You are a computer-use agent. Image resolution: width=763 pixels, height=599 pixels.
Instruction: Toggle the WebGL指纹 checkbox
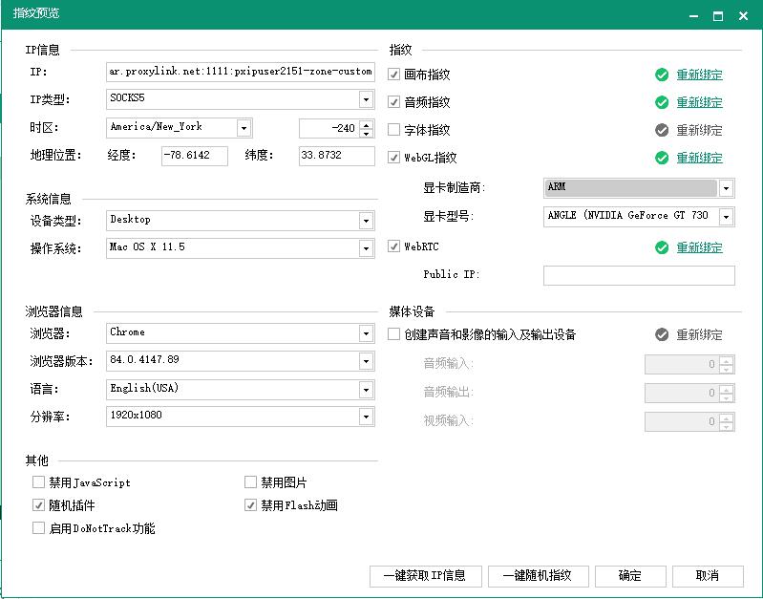pyautogui.click(x=393, y=158)
